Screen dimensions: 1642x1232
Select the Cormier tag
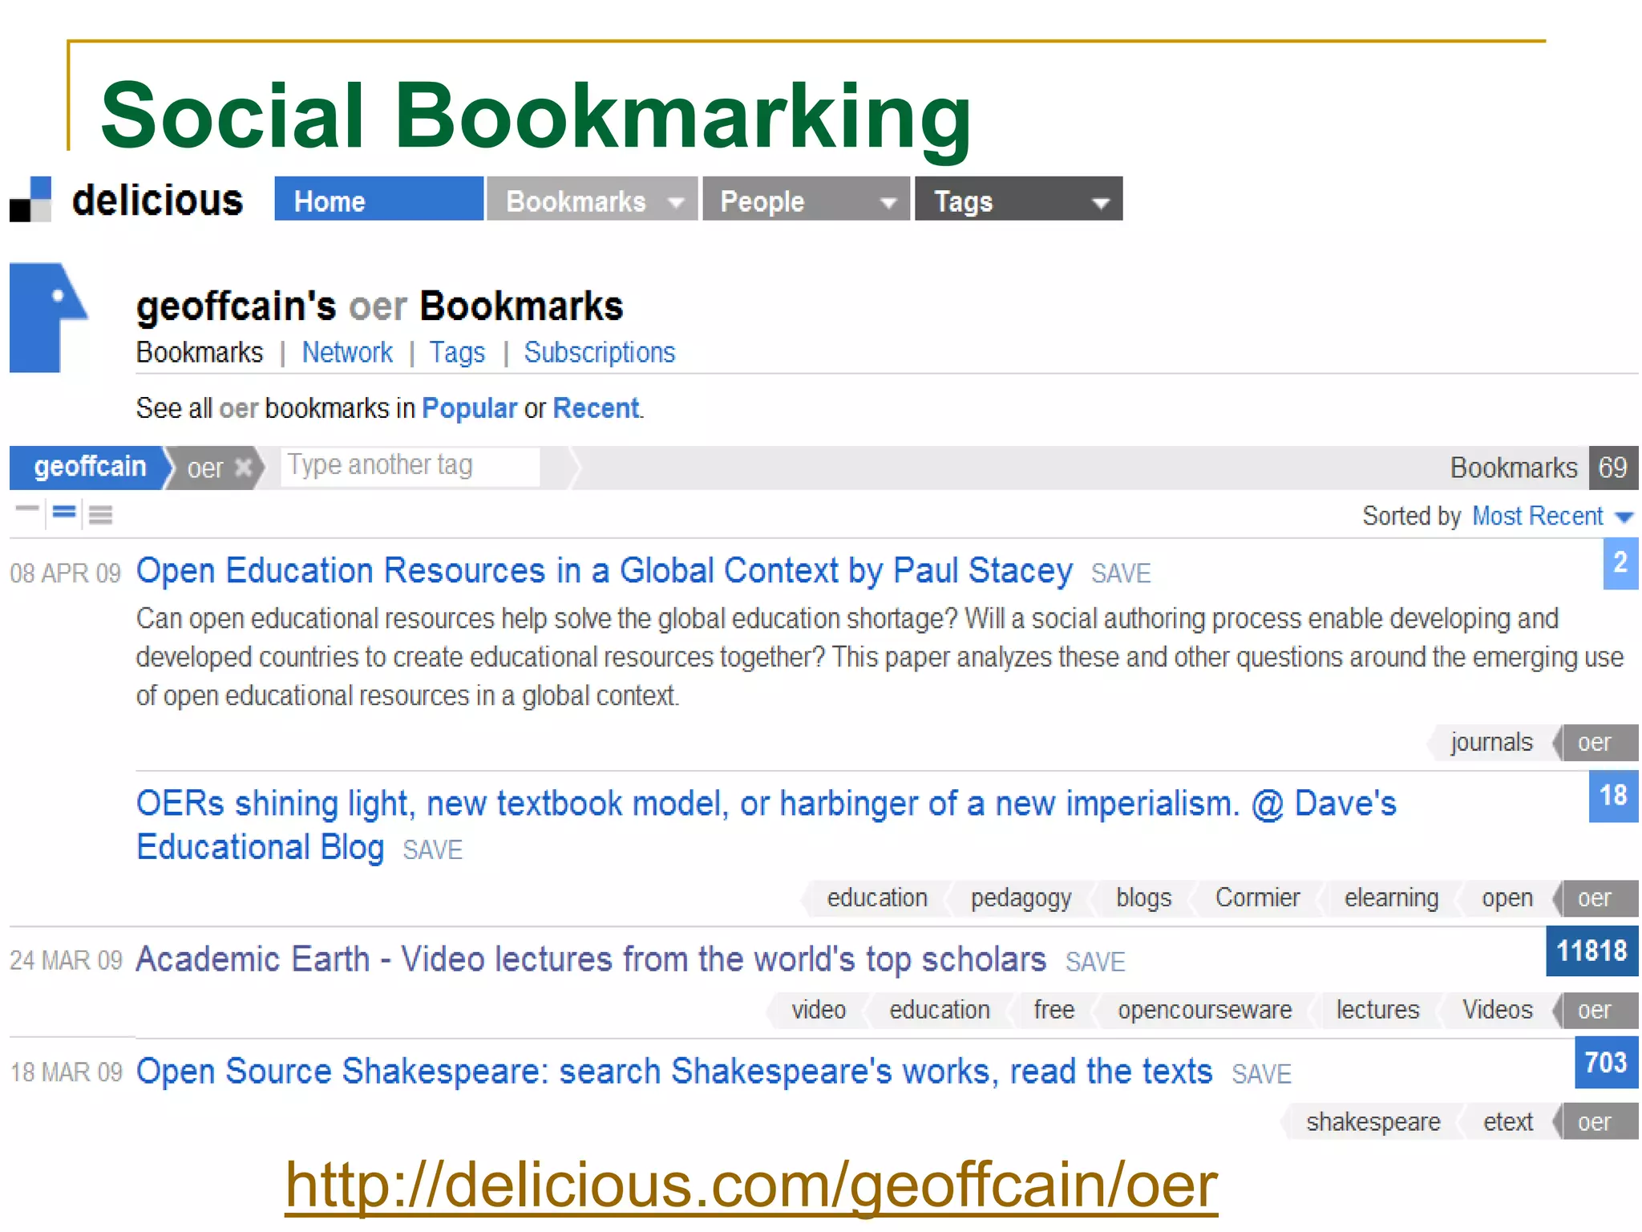(1257, 898)
